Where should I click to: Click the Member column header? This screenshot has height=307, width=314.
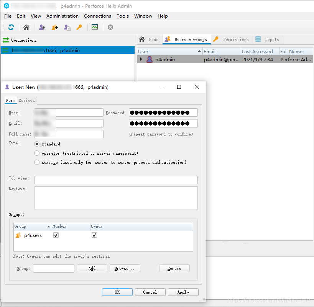[71, 226]
